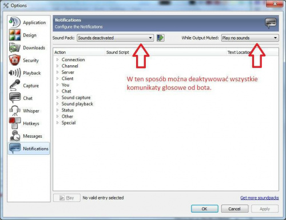Select the Status row text

point(67,110)
